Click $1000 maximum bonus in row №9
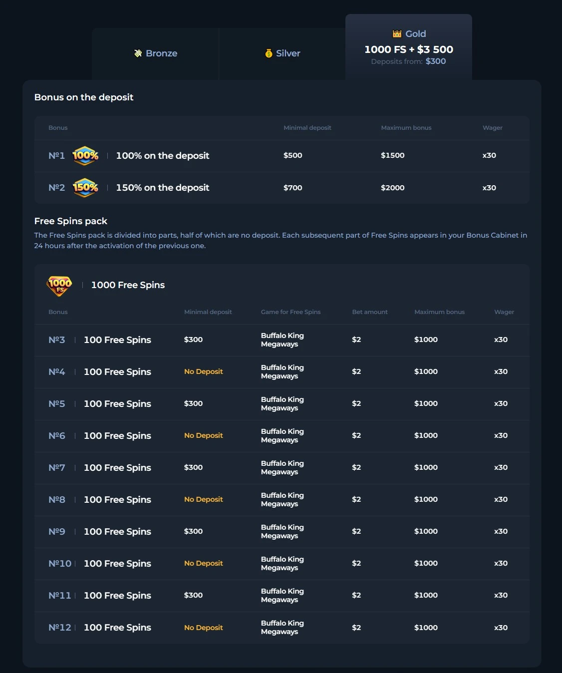 tap(426, 531)
